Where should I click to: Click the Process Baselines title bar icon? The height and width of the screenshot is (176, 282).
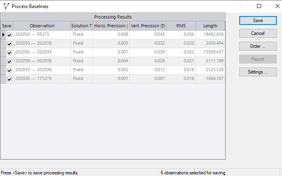(x=6, y=6)
